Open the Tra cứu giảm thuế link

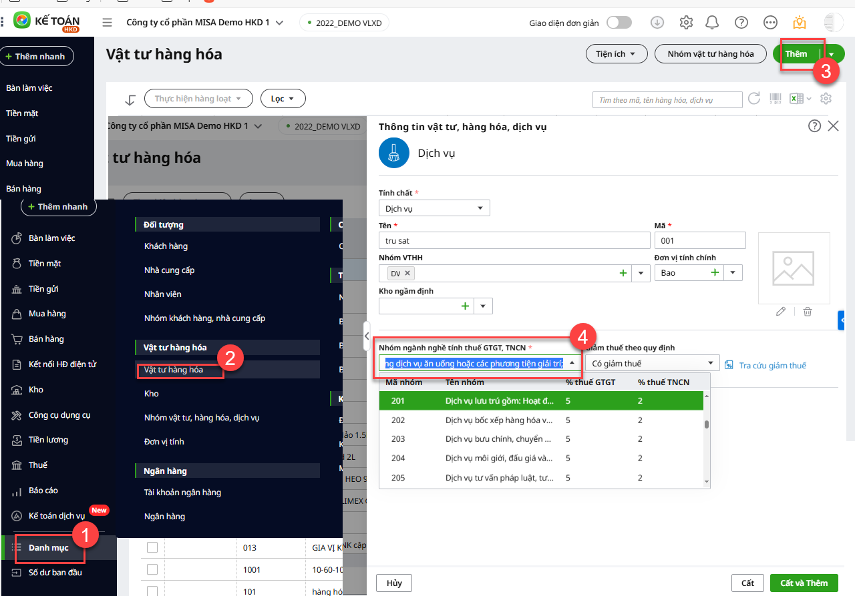pyautogui.click(x=772, y=365)
